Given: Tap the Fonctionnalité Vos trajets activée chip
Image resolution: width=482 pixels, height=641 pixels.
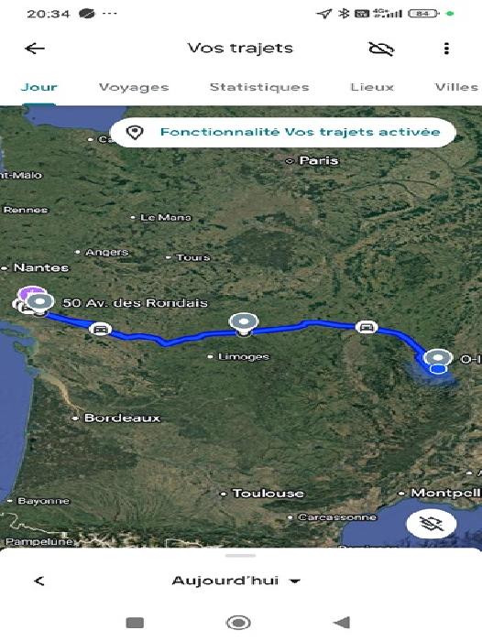Looking at the screenshot, I should click(283, 132).
